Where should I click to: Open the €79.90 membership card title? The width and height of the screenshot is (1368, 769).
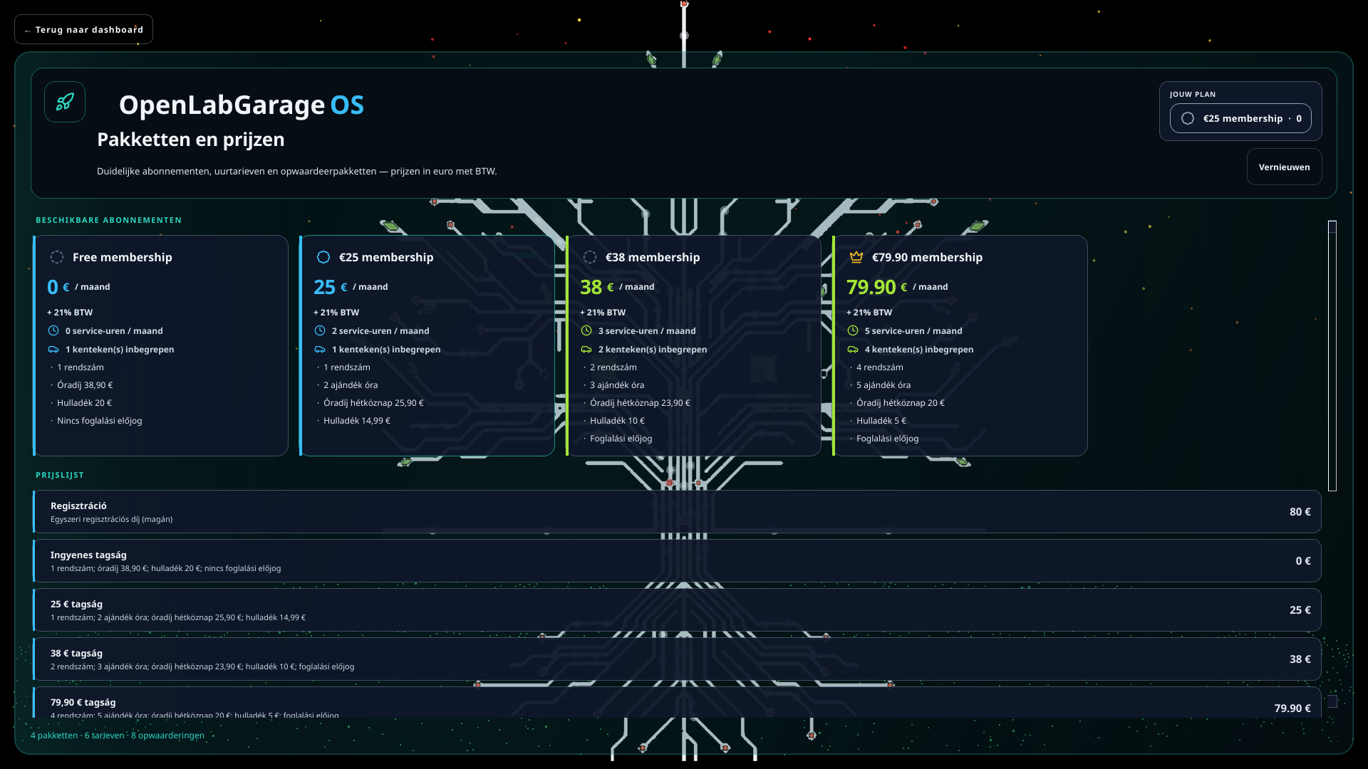[x=927, y=257]
